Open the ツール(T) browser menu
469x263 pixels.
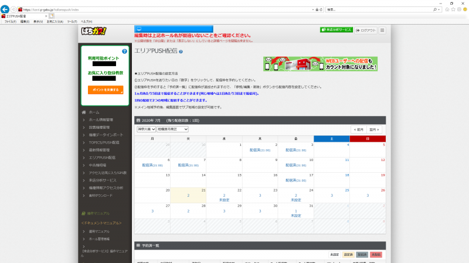click(72, 21)
